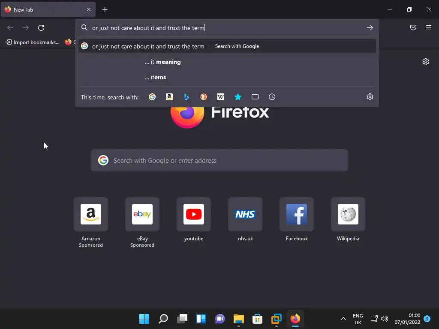Image resolution: width=439 pixels, height=329 pixels.
Task: Choose the '... items' suggestion
Action: coord(227,77)
